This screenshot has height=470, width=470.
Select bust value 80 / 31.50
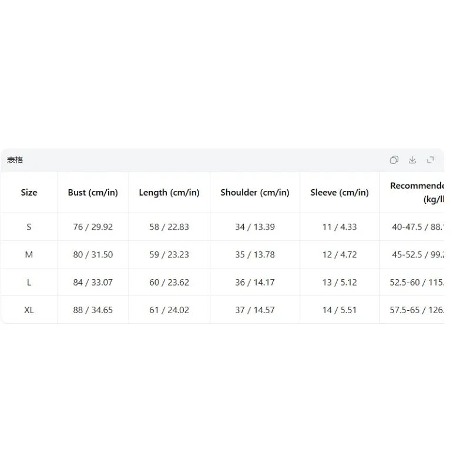(93, 254)
